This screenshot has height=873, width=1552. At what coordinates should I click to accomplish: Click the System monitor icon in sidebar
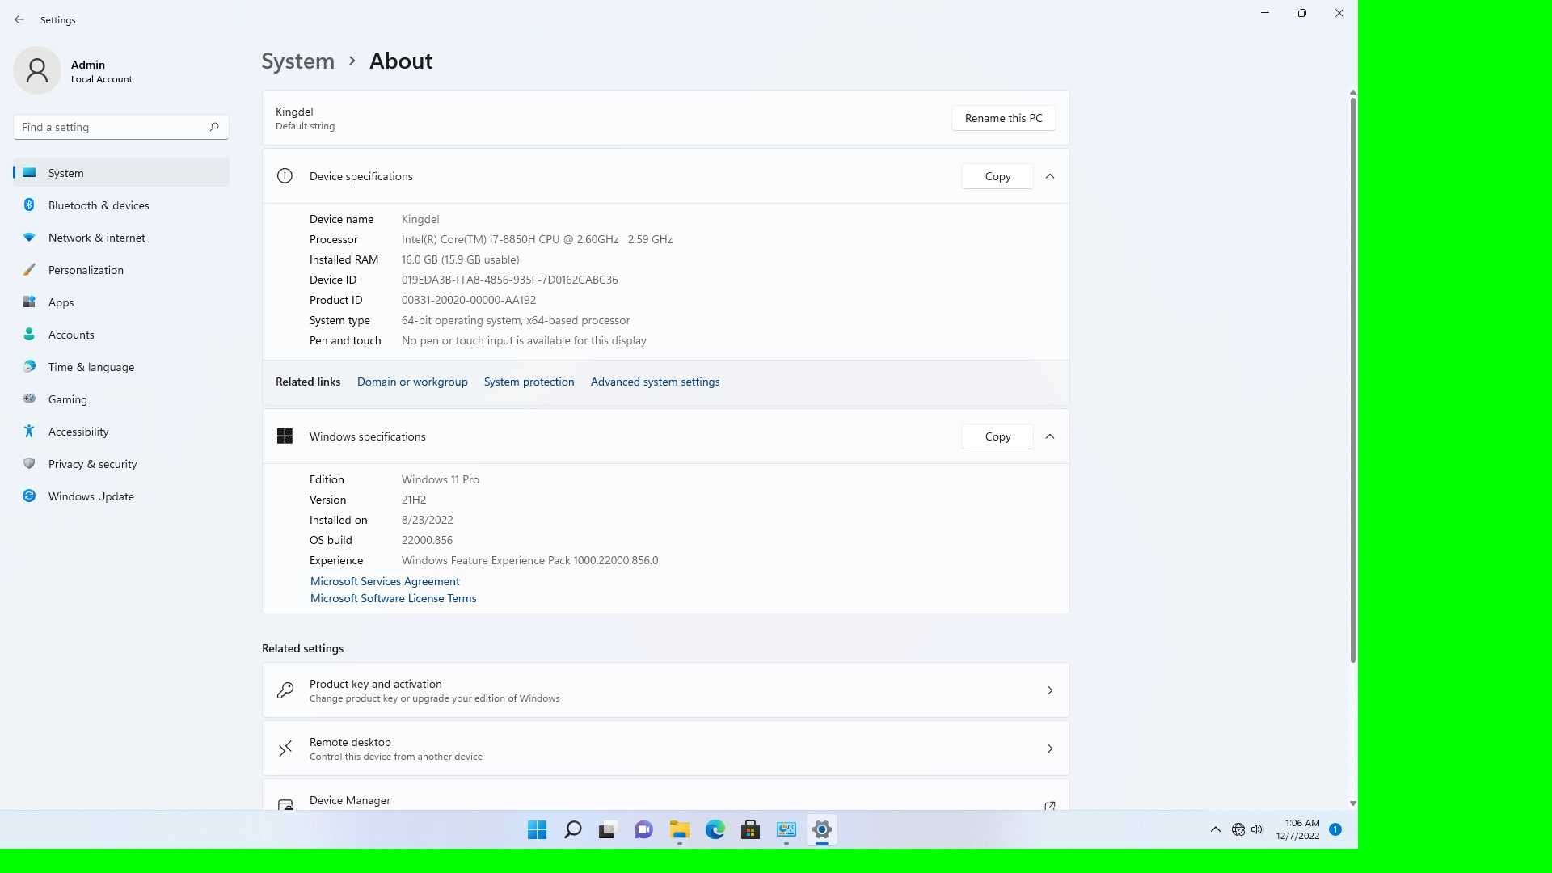pos(29,172)
